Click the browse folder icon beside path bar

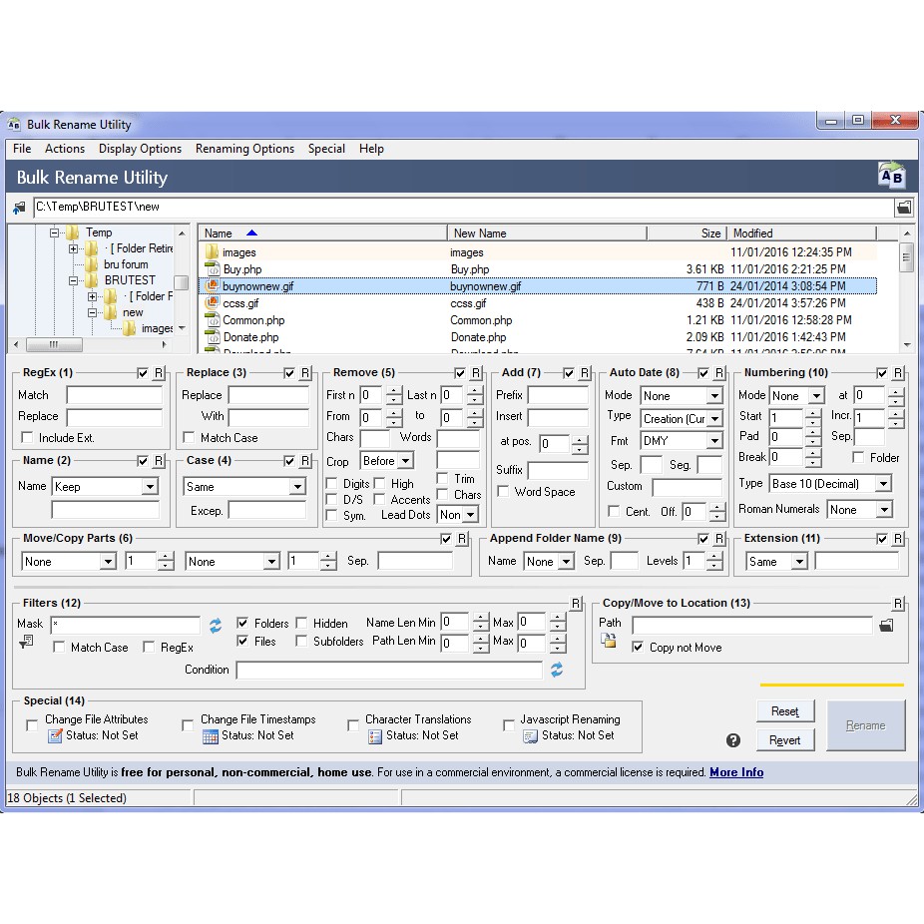(x=903, y=208)
